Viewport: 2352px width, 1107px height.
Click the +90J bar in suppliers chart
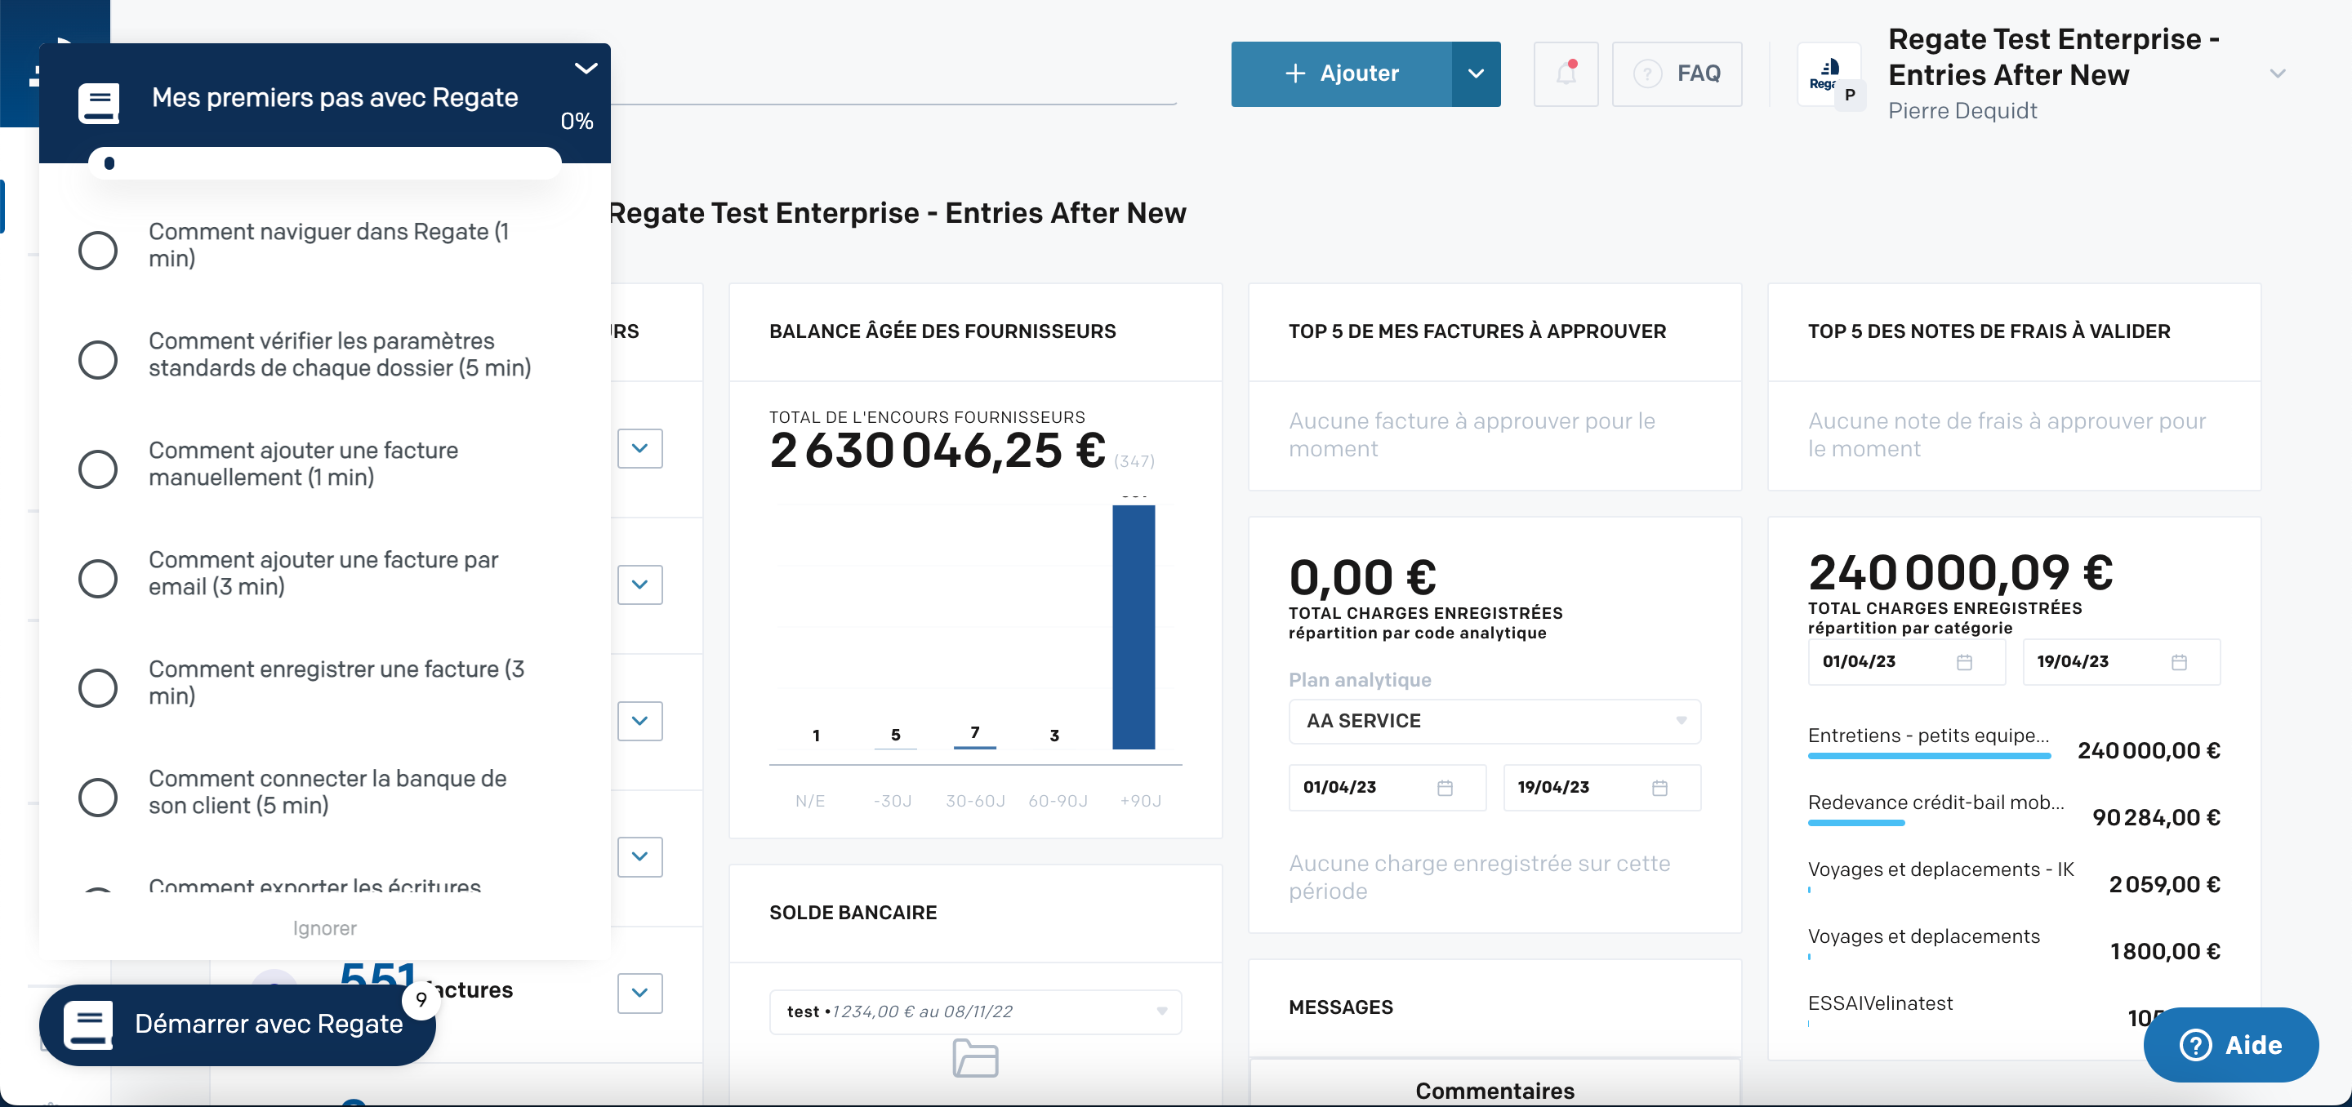(1133, 627)
